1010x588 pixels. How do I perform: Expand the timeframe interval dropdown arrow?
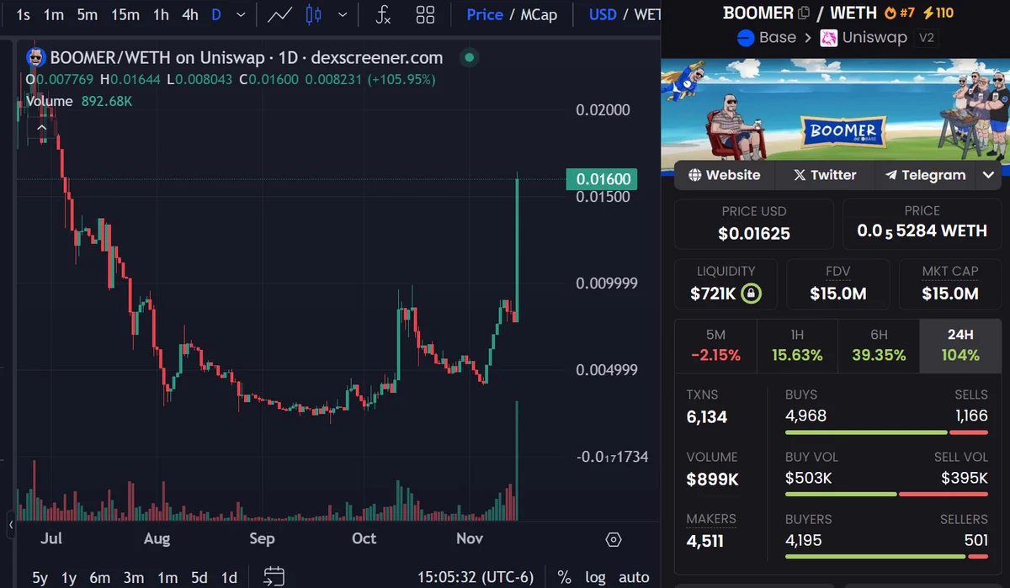(x=242, y=14)
